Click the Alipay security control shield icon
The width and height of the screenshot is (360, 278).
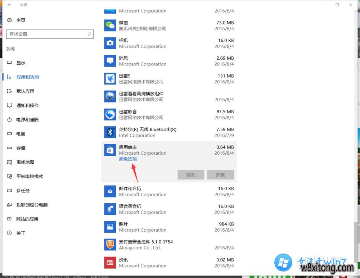pos(110,245)
